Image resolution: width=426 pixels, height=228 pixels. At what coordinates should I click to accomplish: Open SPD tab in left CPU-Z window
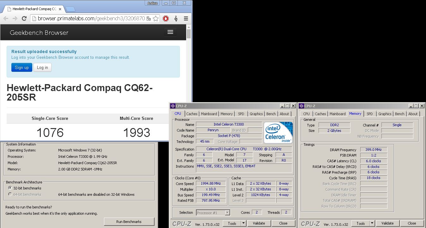click(x=241, y=114)
